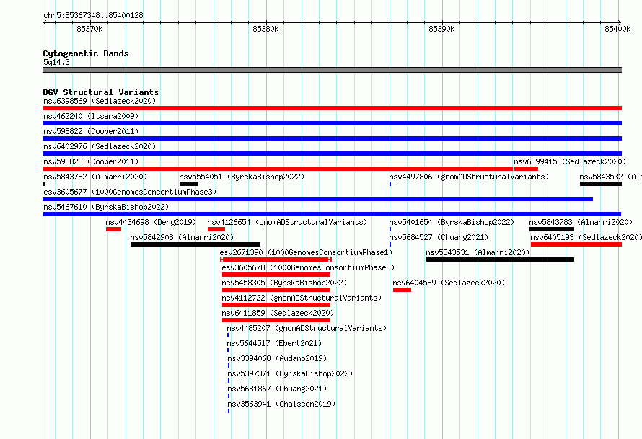
Task: Select the 5q14.3 band label
Action: point(56,62)
